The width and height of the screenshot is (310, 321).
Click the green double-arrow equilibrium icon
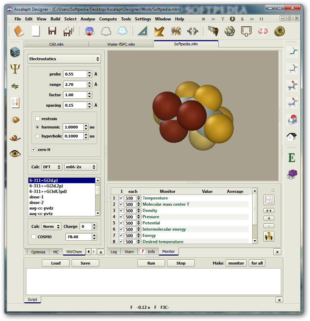[15, 86]
